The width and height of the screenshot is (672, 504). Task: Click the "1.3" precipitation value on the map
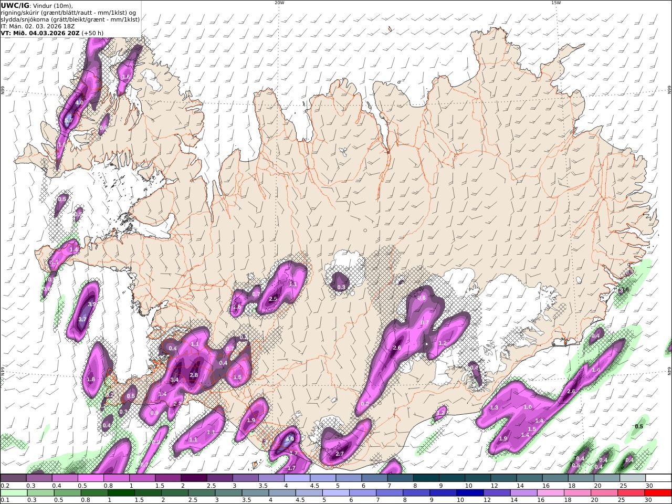(494, 407)
